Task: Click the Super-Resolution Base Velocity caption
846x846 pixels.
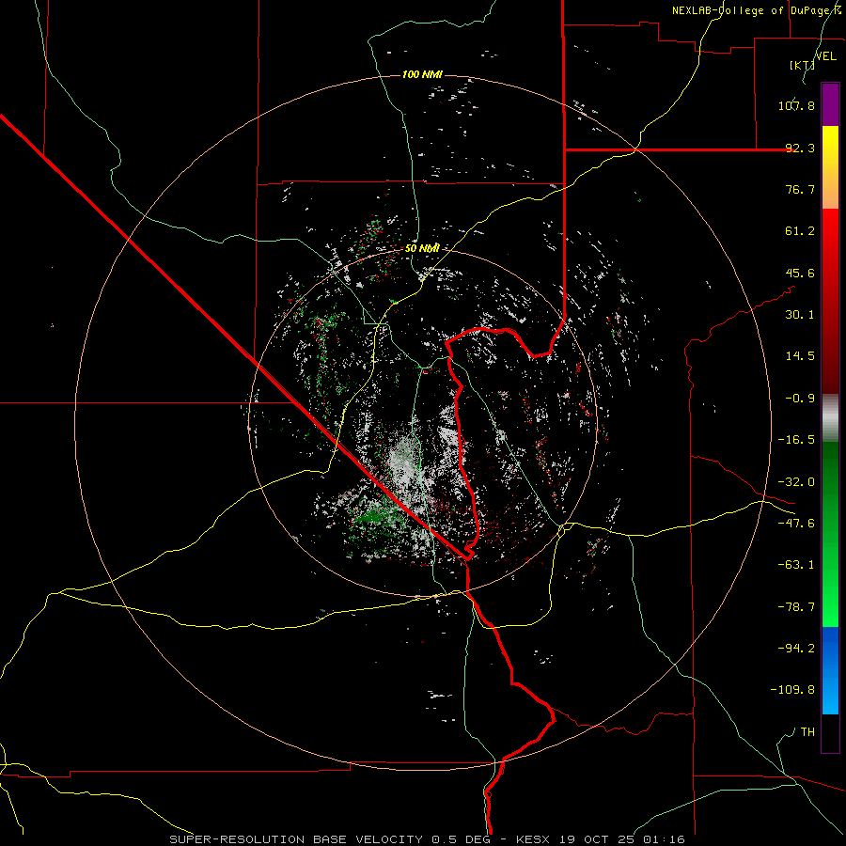Action: coord(428,839)
